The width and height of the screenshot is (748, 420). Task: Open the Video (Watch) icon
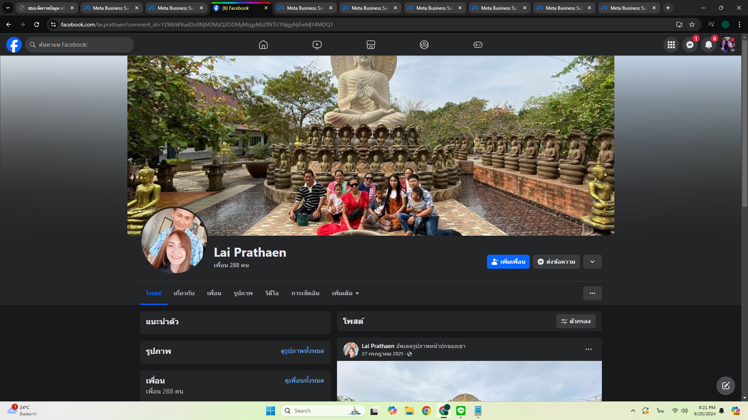point(317,45)
